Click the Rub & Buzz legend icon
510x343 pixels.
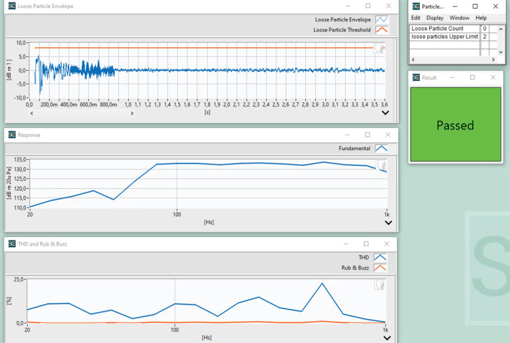(380, 268)
